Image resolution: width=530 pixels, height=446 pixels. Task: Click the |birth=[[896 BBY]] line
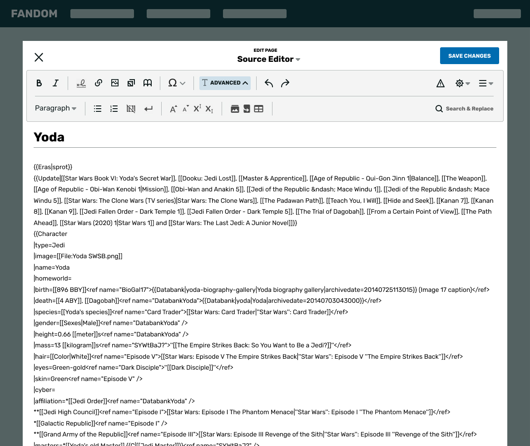click(x=262, y=290)
